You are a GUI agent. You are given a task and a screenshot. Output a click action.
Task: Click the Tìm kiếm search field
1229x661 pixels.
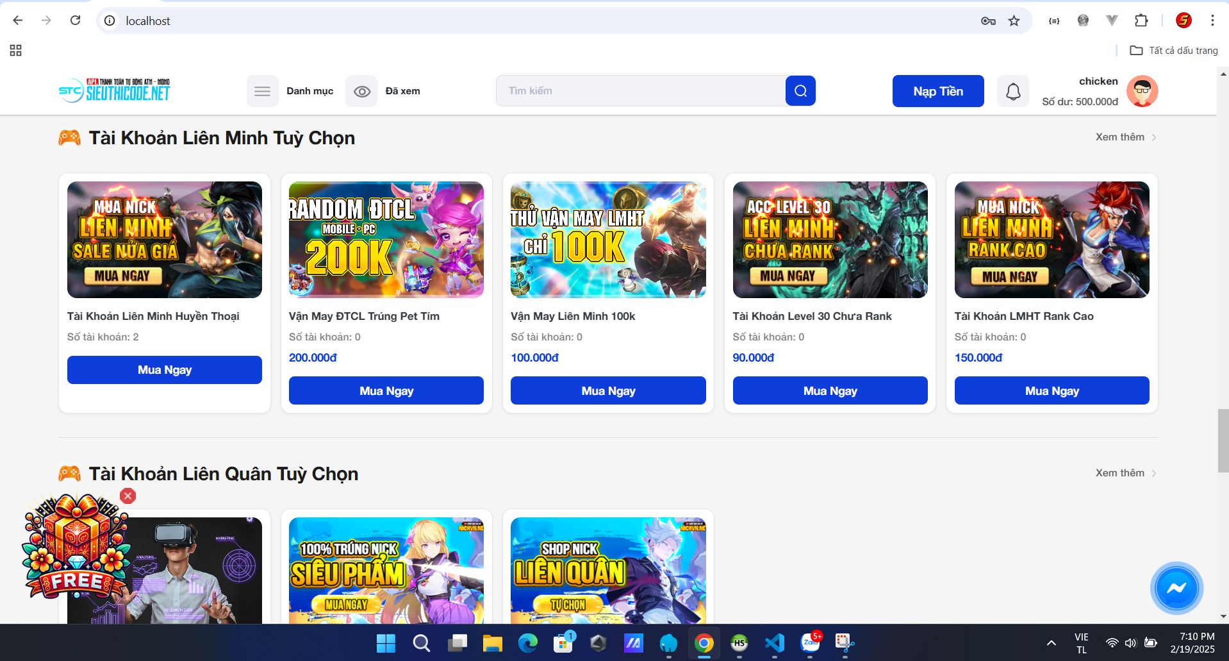click(x=641, y=90)
